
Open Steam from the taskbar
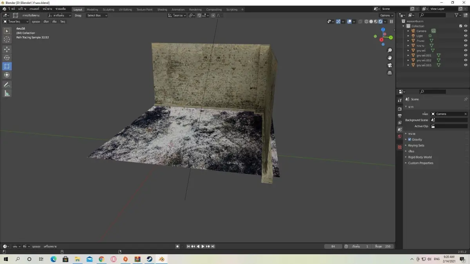tap(149, 259)
